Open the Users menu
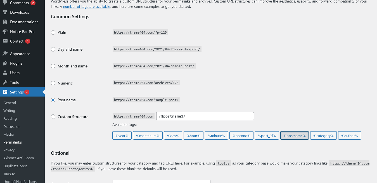Image resolution: width=377 pixels, height=183 pixels. 22,73
